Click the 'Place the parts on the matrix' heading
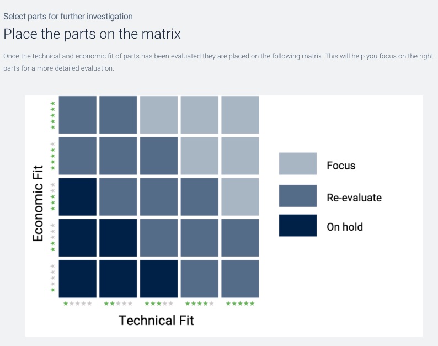 (92, 34)
